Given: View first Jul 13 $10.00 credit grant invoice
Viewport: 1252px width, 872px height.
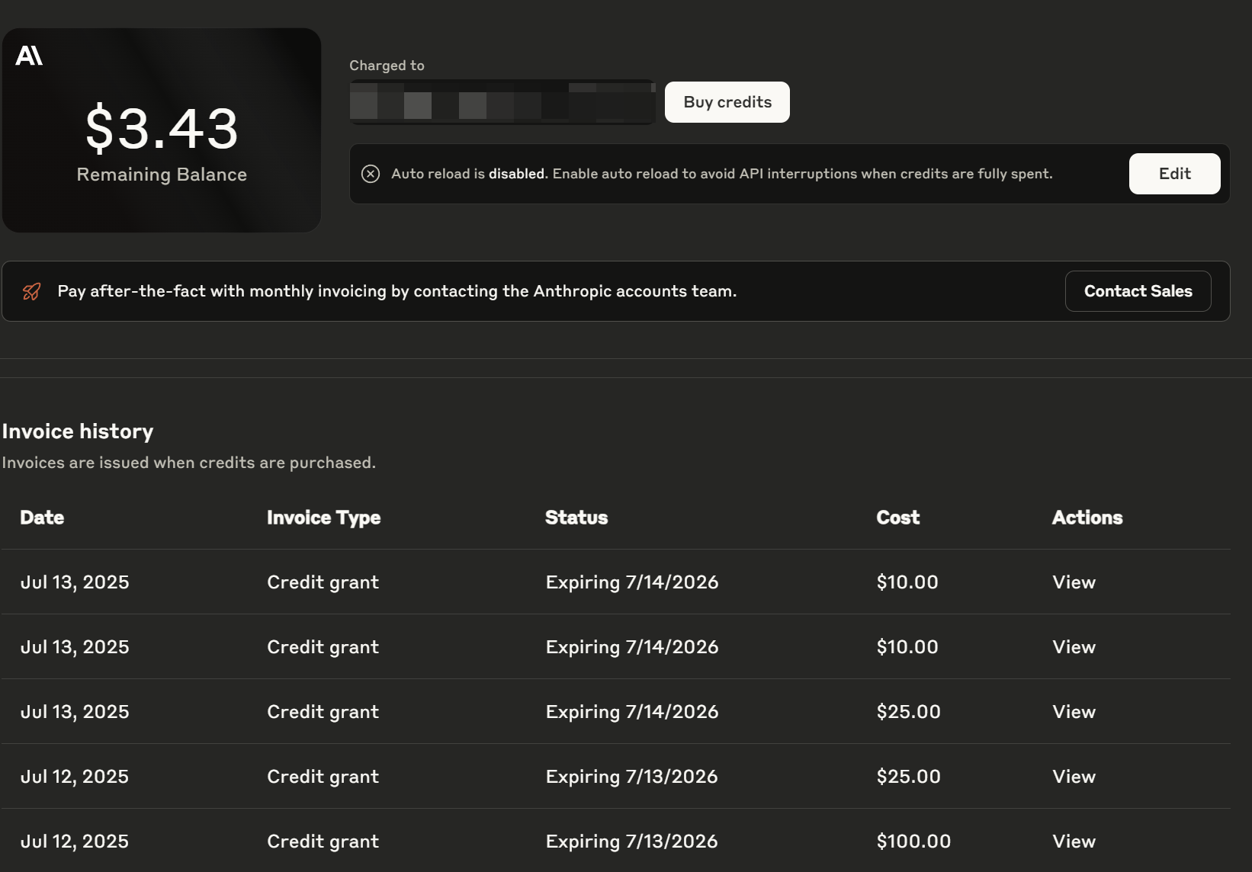Looking at the screenshot, I should 1074,582.
